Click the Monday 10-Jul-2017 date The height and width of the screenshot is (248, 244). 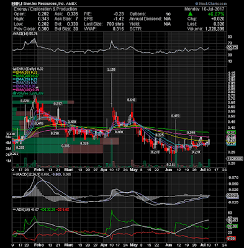tap(204, 9)
